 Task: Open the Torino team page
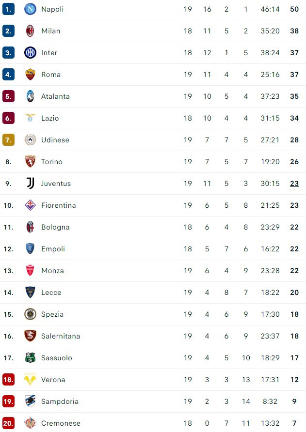click(x=51, y=162)
